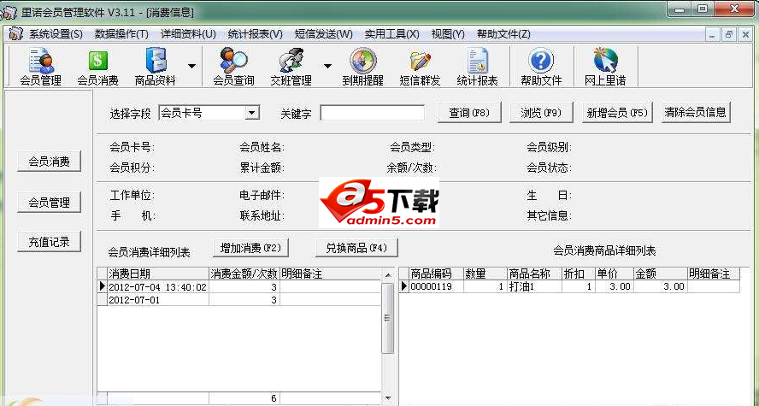
Task: Click 浏览(F9) button
Action: click(x=541, y=113)
